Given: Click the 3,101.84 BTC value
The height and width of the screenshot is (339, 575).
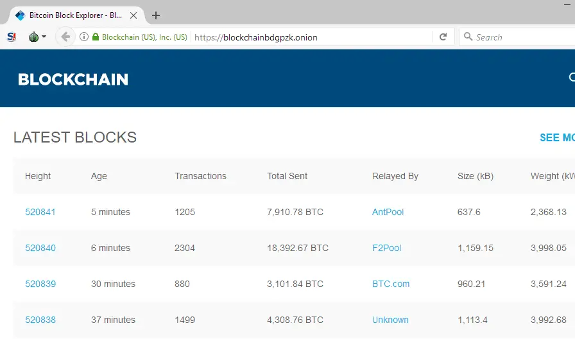Looking at the screenshot, I should point(295,284).
